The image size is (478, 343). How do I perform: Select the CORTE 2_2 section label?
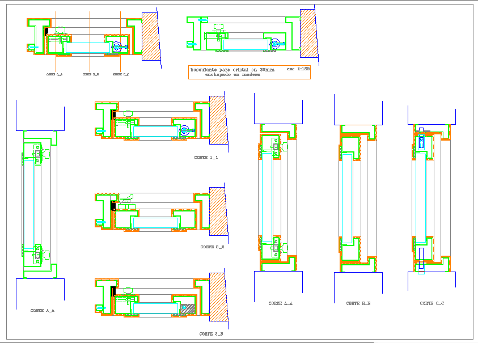point(212,247)
